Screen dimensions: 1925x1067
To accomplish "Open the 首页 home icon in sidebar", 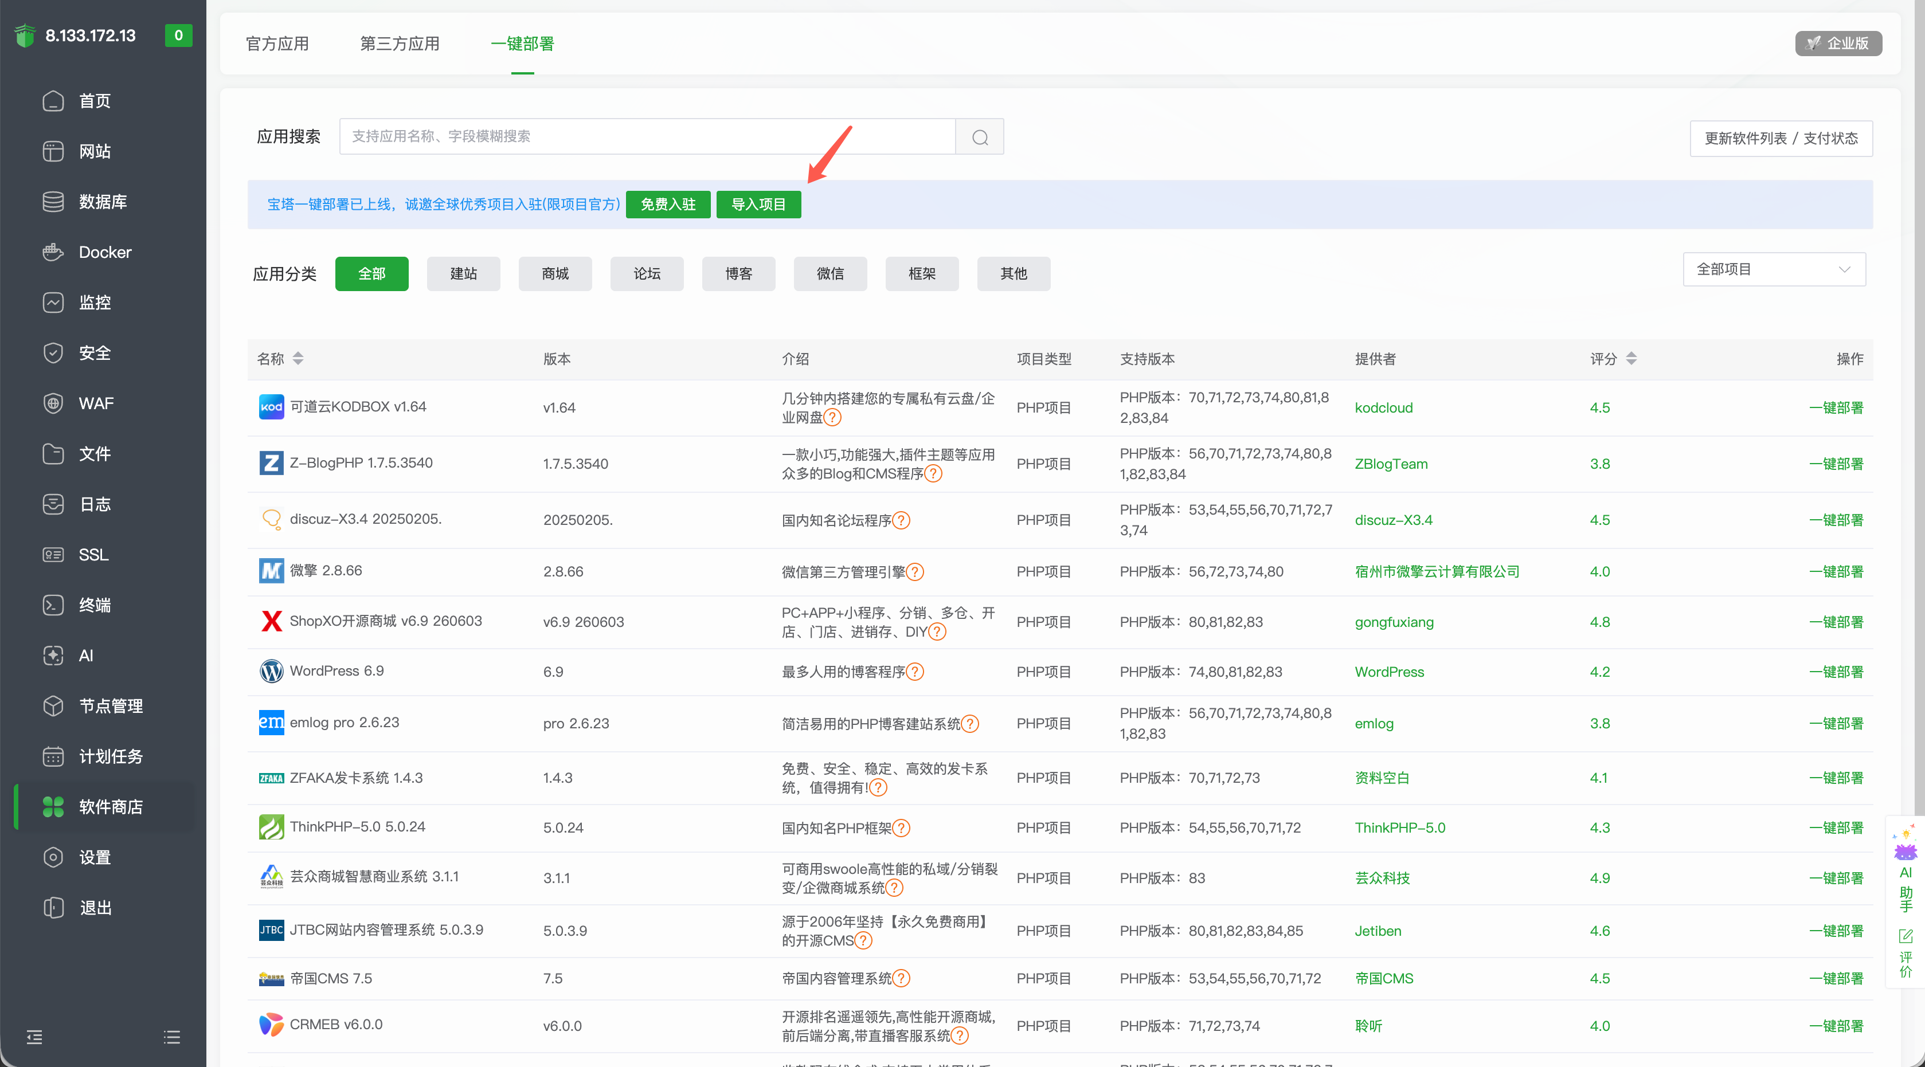I will tap(53, 101).
